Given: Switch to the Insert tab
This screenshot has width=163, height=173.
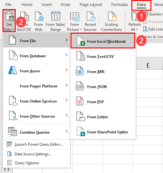Looking at the screenshot, I should click(x=47, y=5).
